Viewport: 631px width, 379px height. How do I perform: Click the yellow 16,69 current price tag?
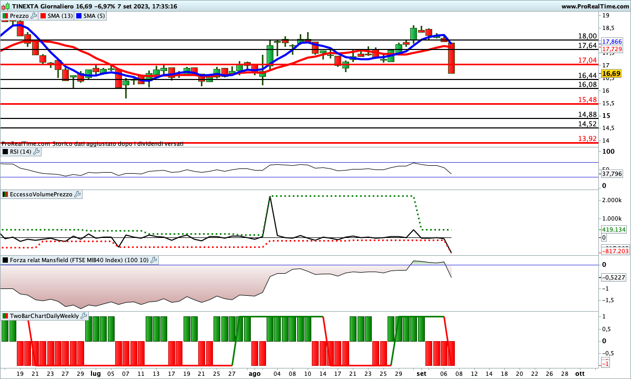pyautogui.click(x=612, y=73)
